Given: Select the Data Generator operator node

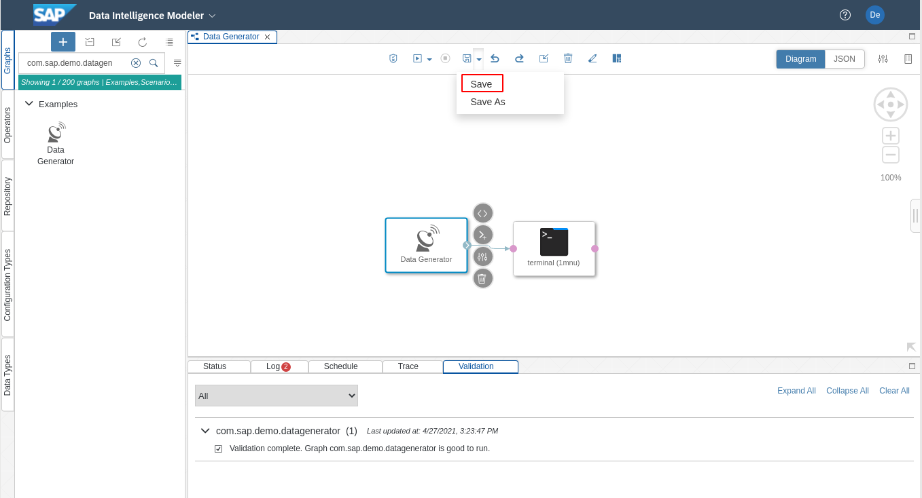Looking at the screenshot, I should click(x=427, y=245).
